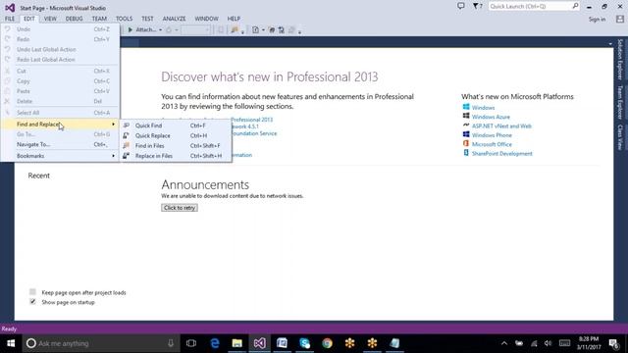The width and height of the screenshot is (628, 353).
Task: Show hidden tray icons chevron
Action: 504,343
